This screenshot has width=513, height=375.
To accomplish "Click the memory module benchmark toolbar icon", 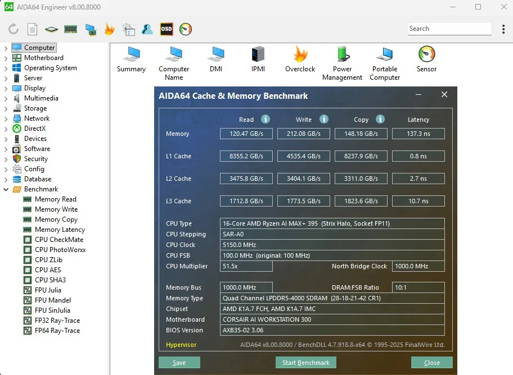I will click(x=70, y=29).
